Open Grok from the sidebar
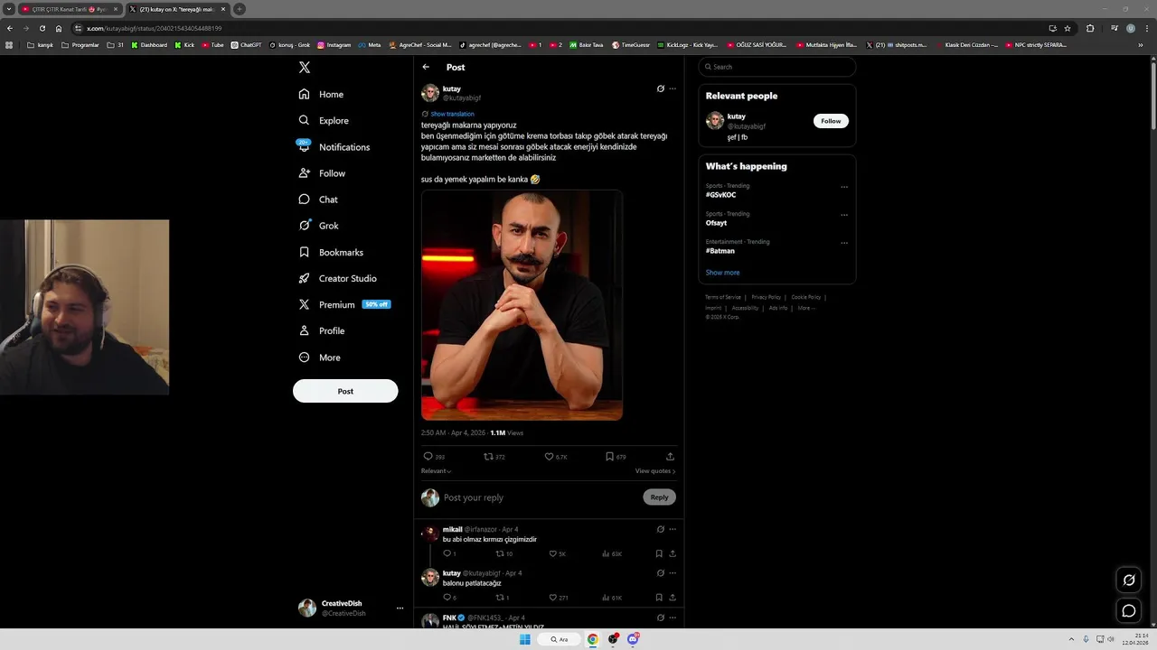The width and height of the screenshot is (1157, 650). click(318, 226)
